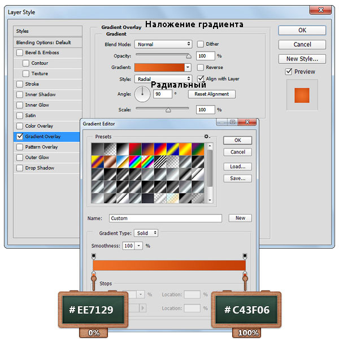Enable the Color Overlay checkbox

click(20, 126)
